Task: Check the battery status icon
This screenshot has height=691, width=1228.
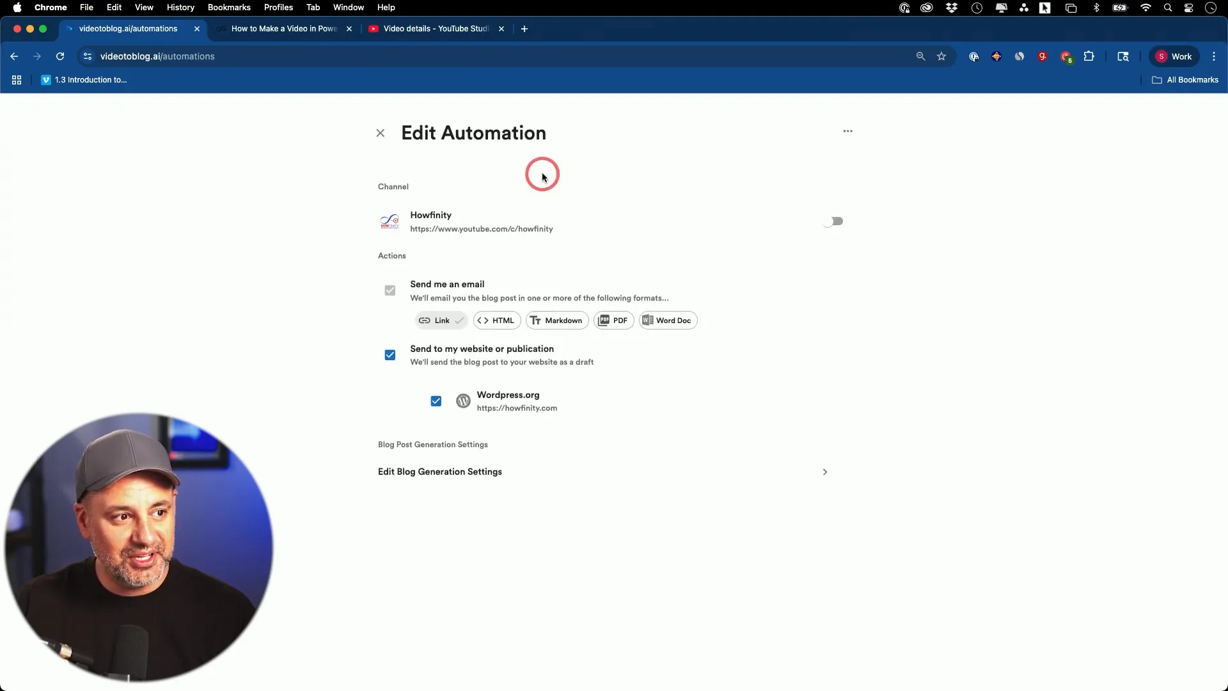Action: 1120,8
